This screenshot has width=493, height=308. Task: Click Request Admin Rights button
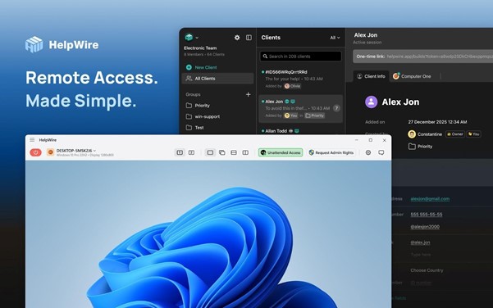pos(331,152)
